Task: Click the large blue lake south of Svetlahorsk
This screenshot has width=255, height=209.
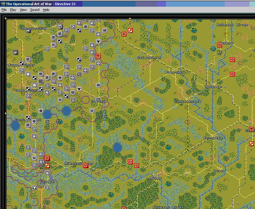Action: 117,147
